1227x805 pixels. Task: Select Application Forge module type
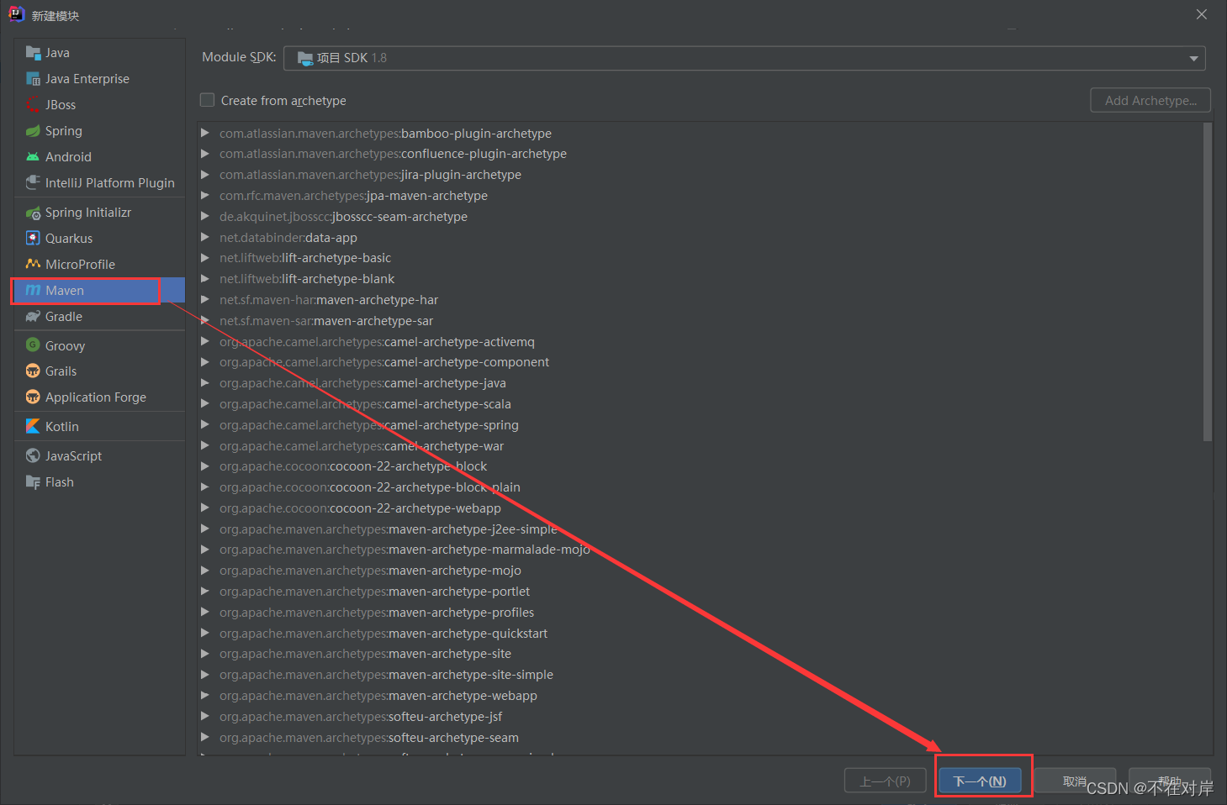(96, 397)
